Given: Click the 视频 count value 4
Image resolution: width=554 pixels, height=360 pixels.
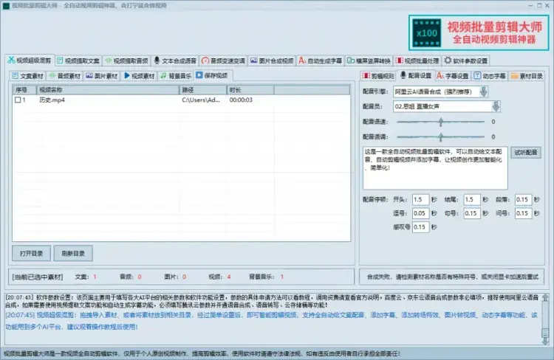Looking at the screenshot, I should [x=229, y=277].
